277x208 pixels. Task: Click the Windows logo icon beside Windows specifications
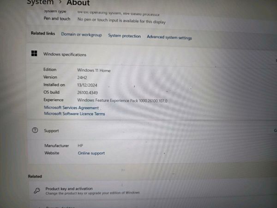34,53
